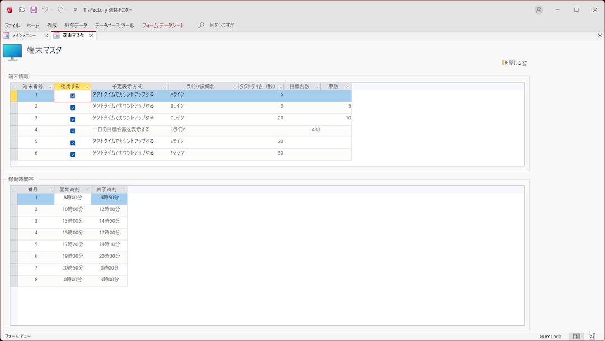Uncheck 使用する checkbox for terminal 2
This screenshot has width=605, height=341.
coord(73,107)
